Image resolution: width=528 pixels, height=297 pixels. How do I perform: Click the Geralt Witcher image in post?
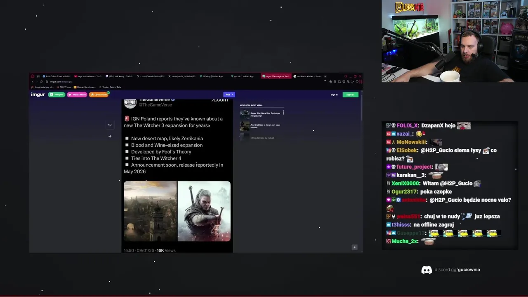204,211
